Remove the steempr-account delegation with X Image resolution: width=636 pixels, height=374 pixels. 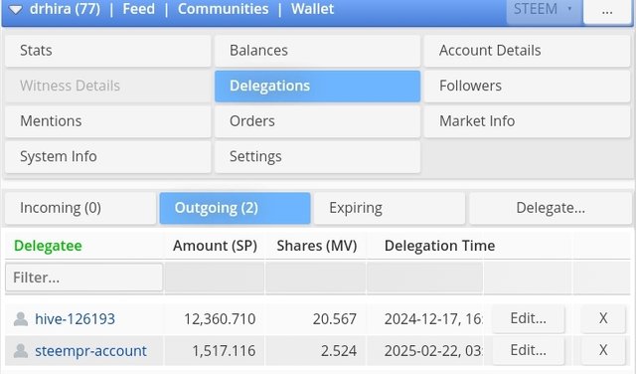[603, 350]
